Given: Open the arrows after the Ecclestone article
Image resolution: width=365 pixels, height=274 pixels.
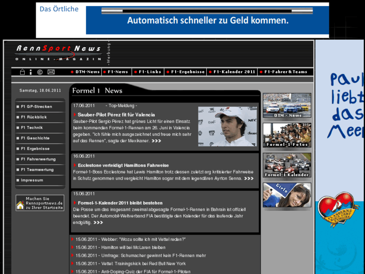Looking at the screenshot, I should pyautogui.click(x=249, y=178).
